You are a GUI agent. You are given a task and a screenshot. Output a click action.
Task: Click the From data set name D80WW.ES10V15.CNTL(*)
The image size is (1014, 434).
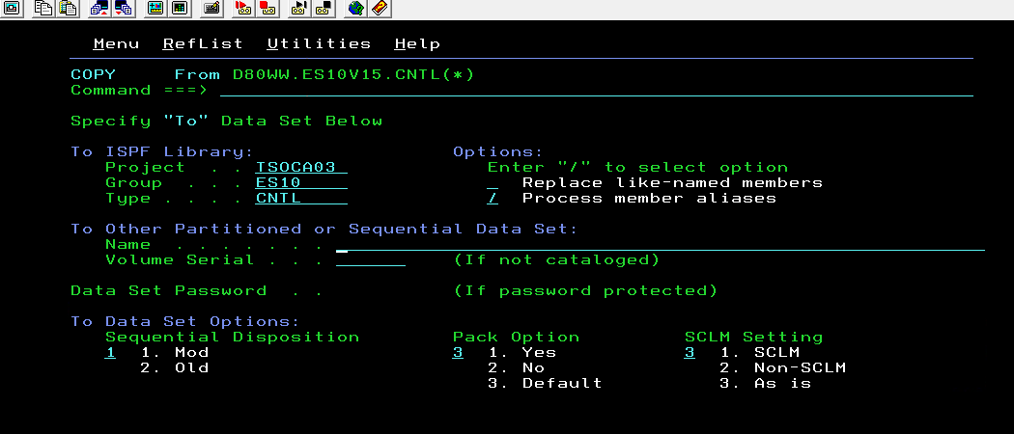353,75
